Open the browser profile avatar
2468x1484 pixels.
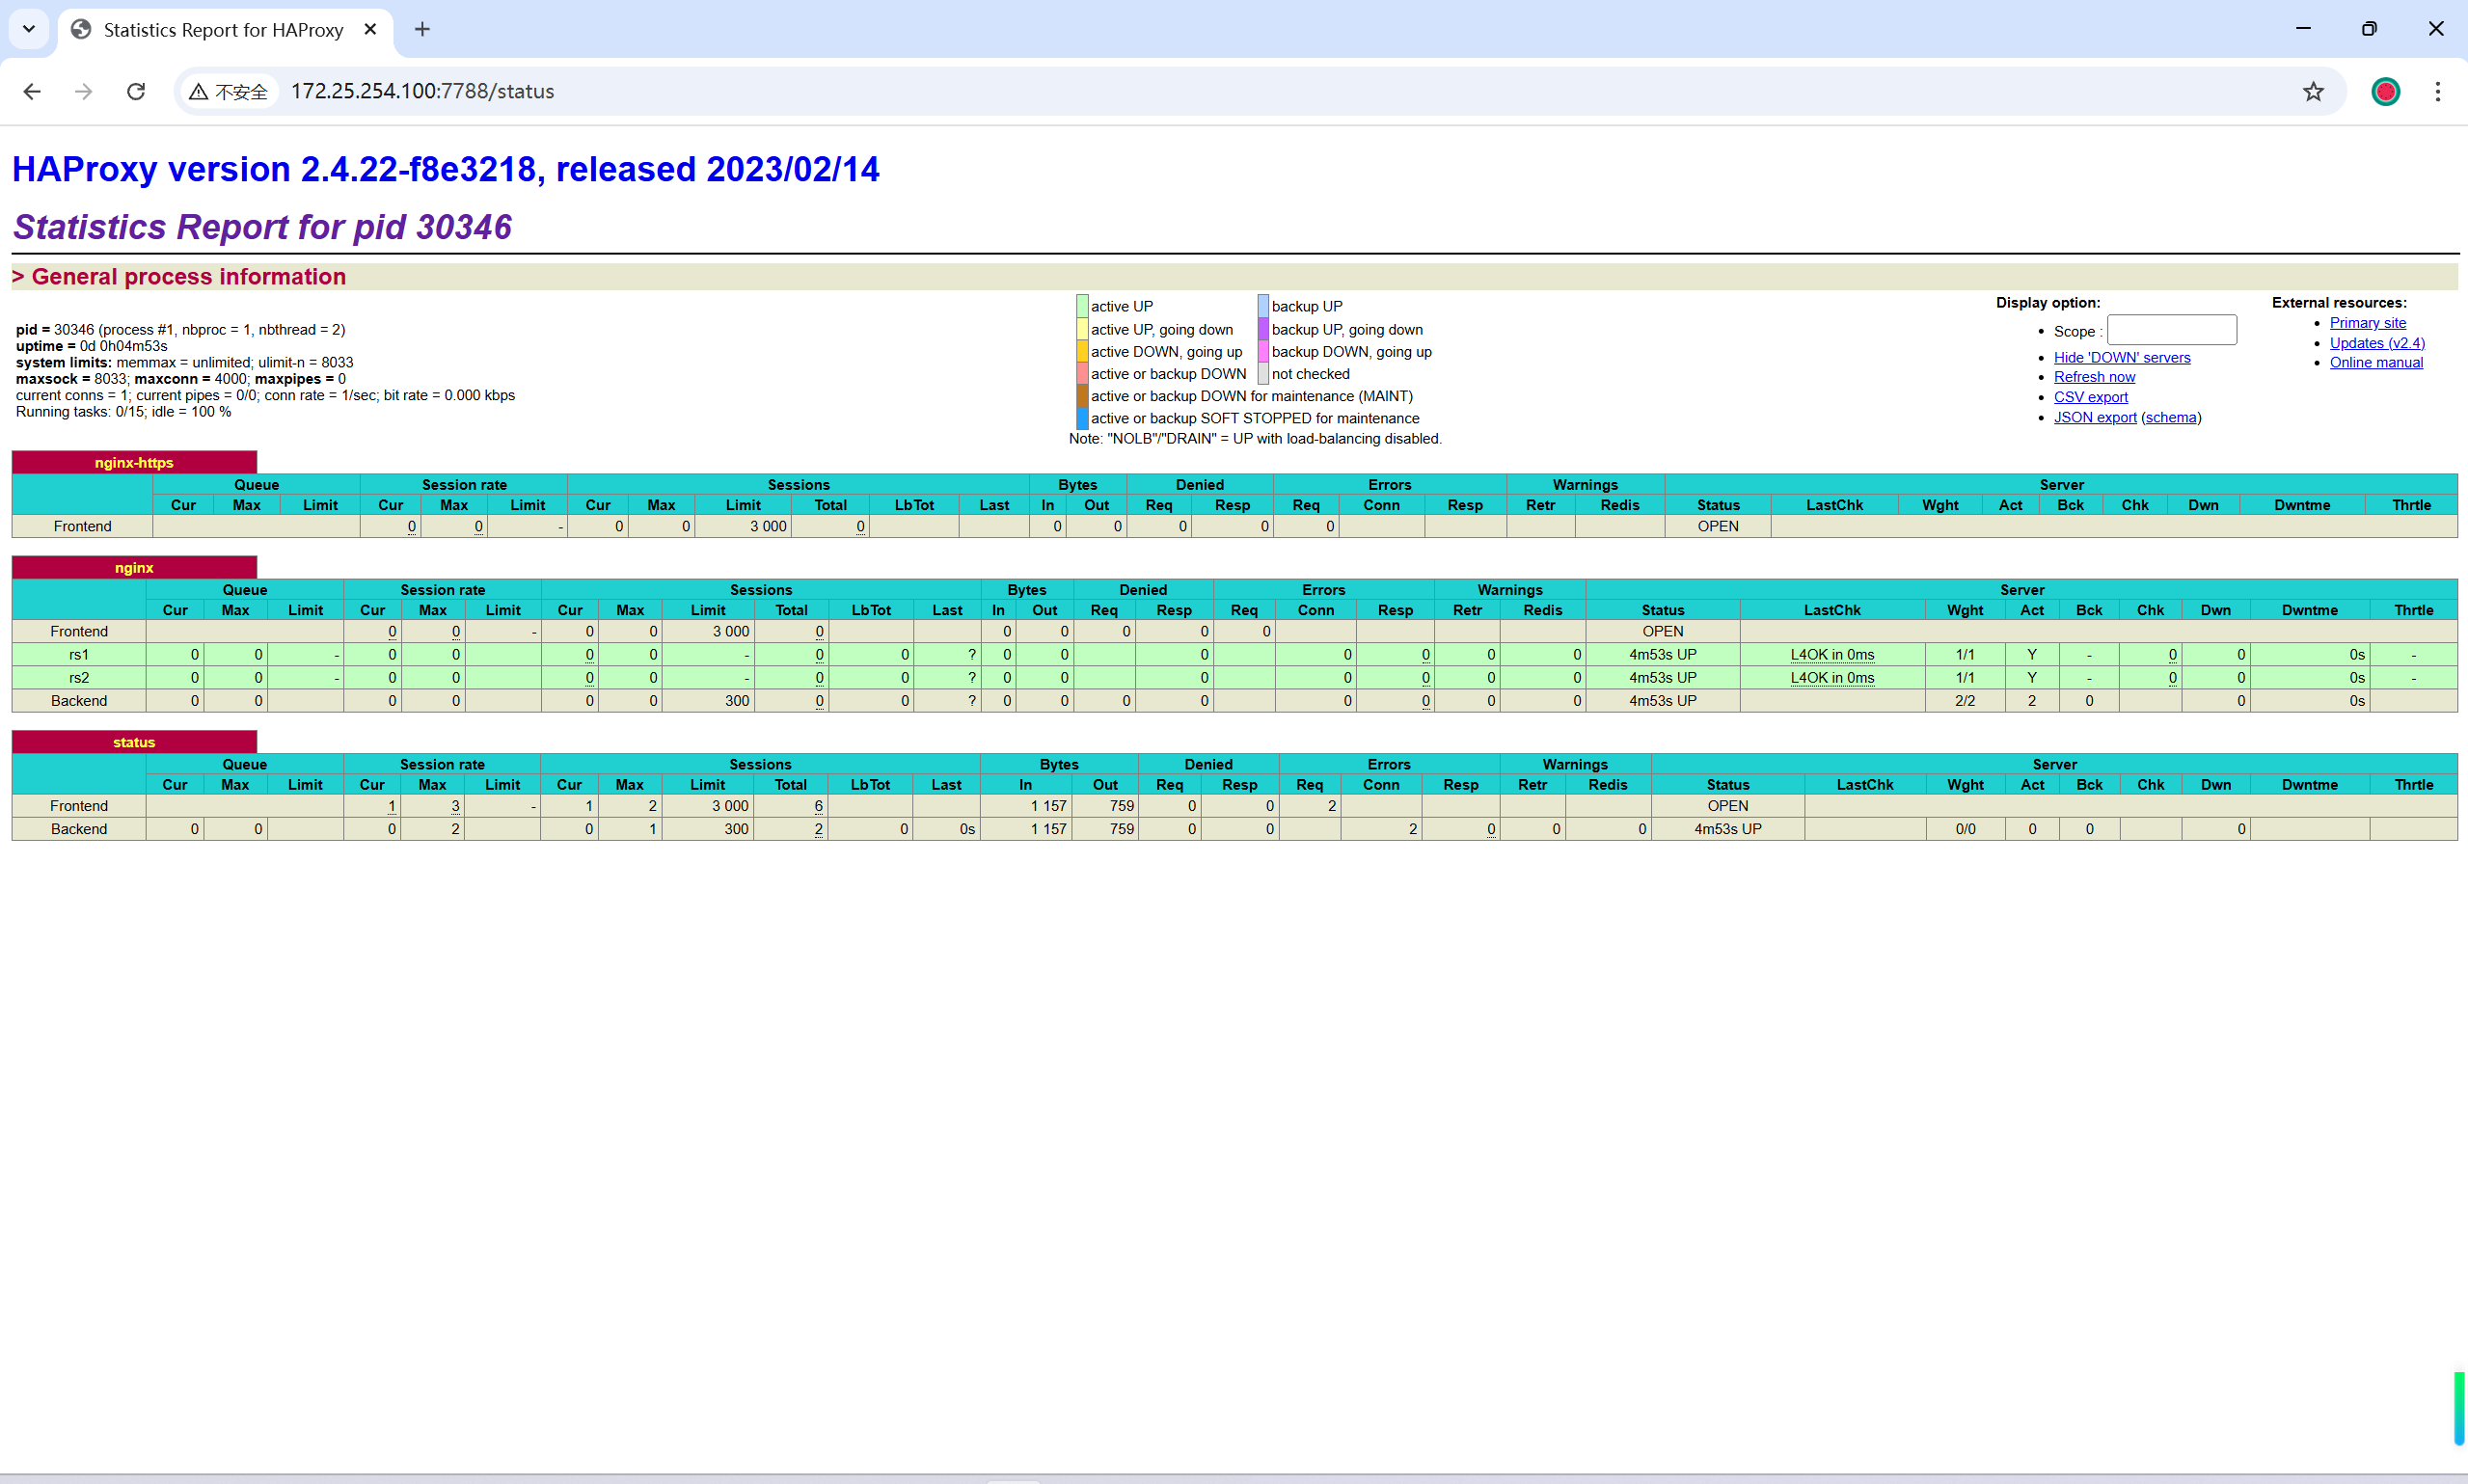point(2385,91)
